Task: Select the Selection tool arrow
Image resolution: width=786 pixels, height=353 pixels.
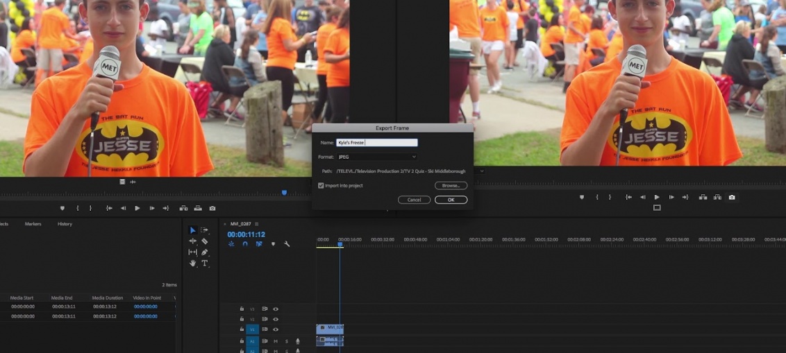Action: pyautogui.click(x=192, y=230)
